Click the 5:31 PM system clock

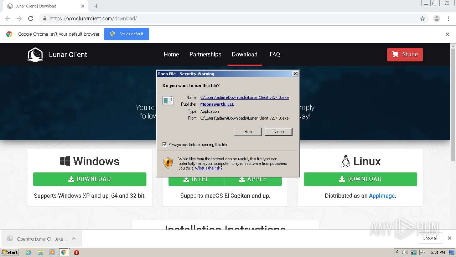438,252
